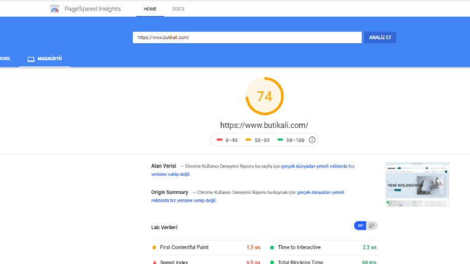Viewport: 470px width, 264px height.
Task: Click the PageSpeed Insights logo icon
Action: 55,9
